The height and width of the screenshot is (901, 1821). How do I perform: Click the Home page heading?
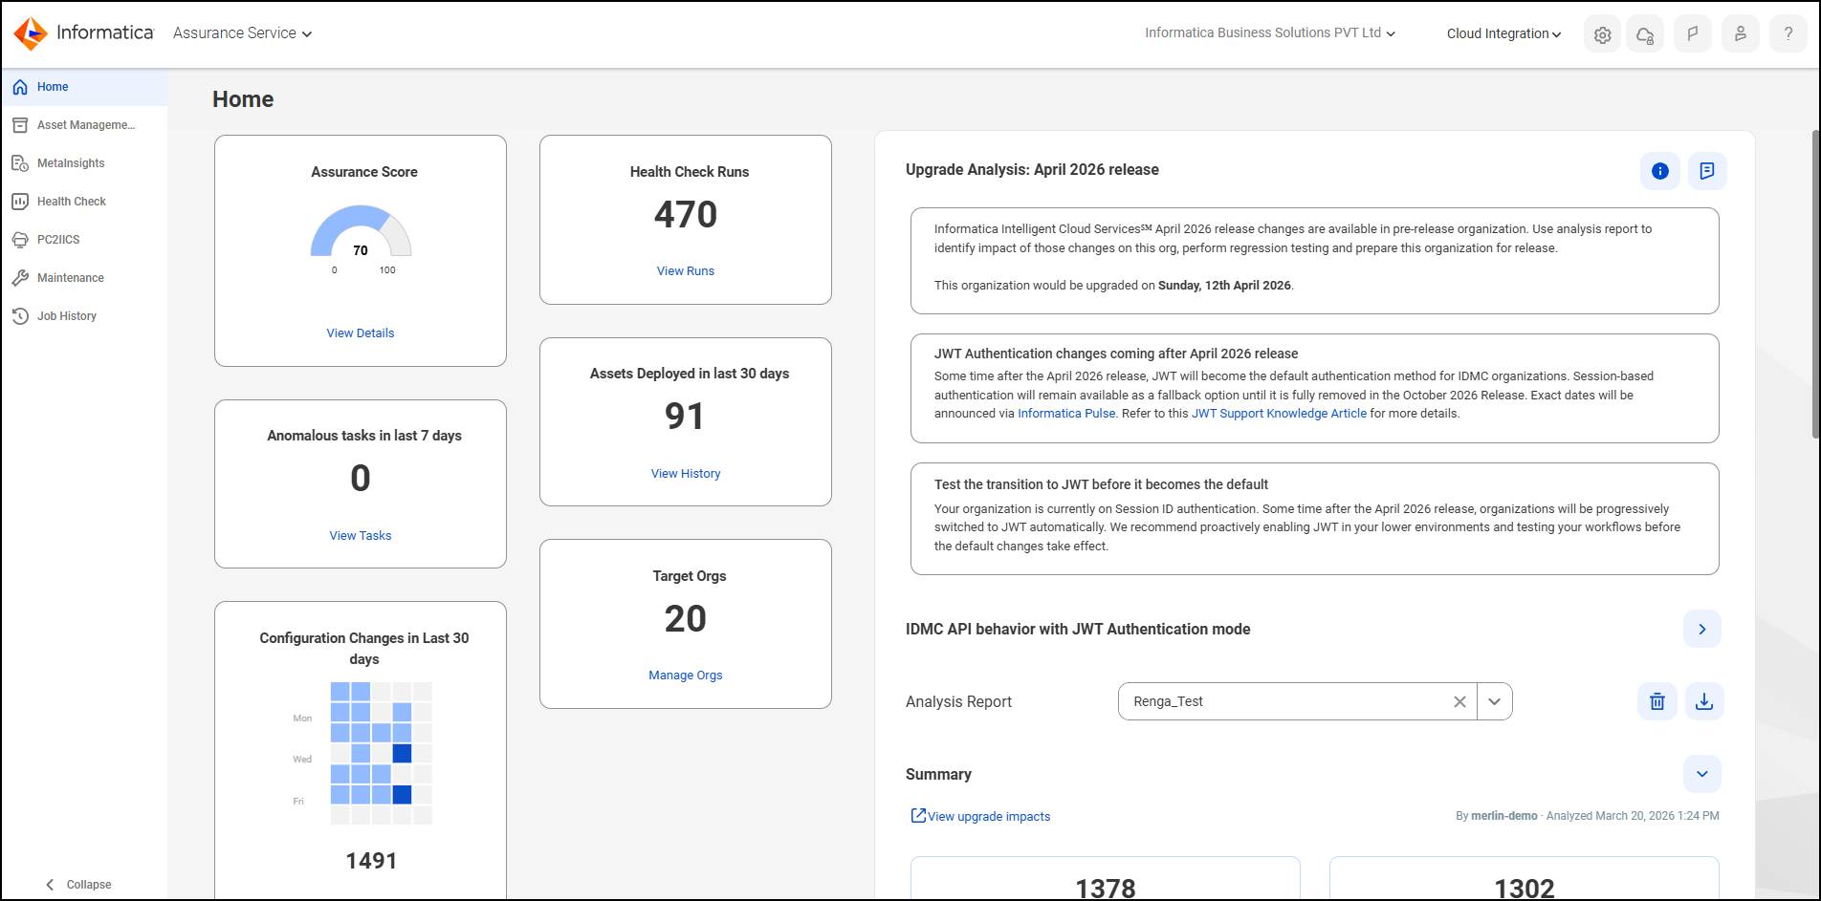[243, 99]
